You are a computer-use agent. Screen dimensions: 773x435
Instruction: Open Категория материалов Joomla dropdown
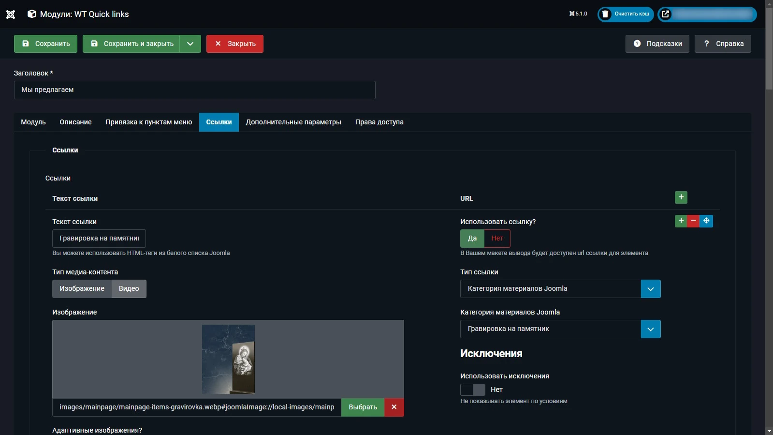[650, 330]
